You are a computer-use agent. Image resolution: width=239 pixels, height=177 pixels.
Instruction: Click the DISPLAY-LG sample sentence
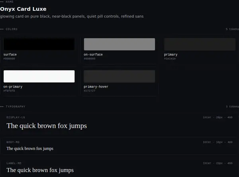tap(47, 126)
